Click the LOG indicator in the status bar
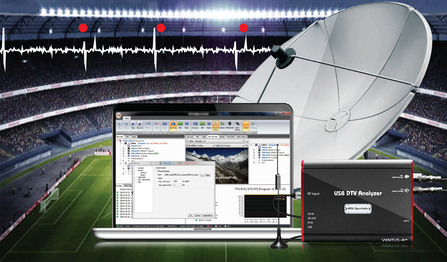Screen dimensions: 447x262 (x=218, y=226)
